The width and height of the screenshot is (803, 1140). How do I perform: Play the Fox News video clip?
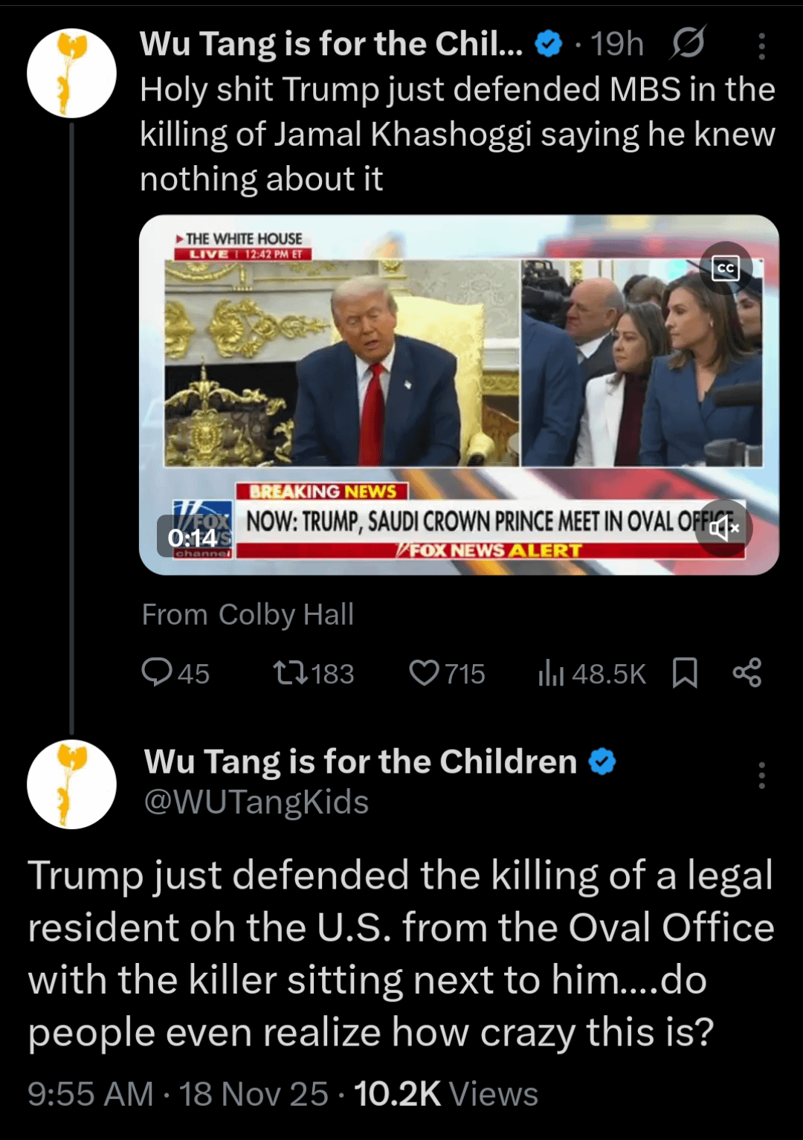[459, 395]
